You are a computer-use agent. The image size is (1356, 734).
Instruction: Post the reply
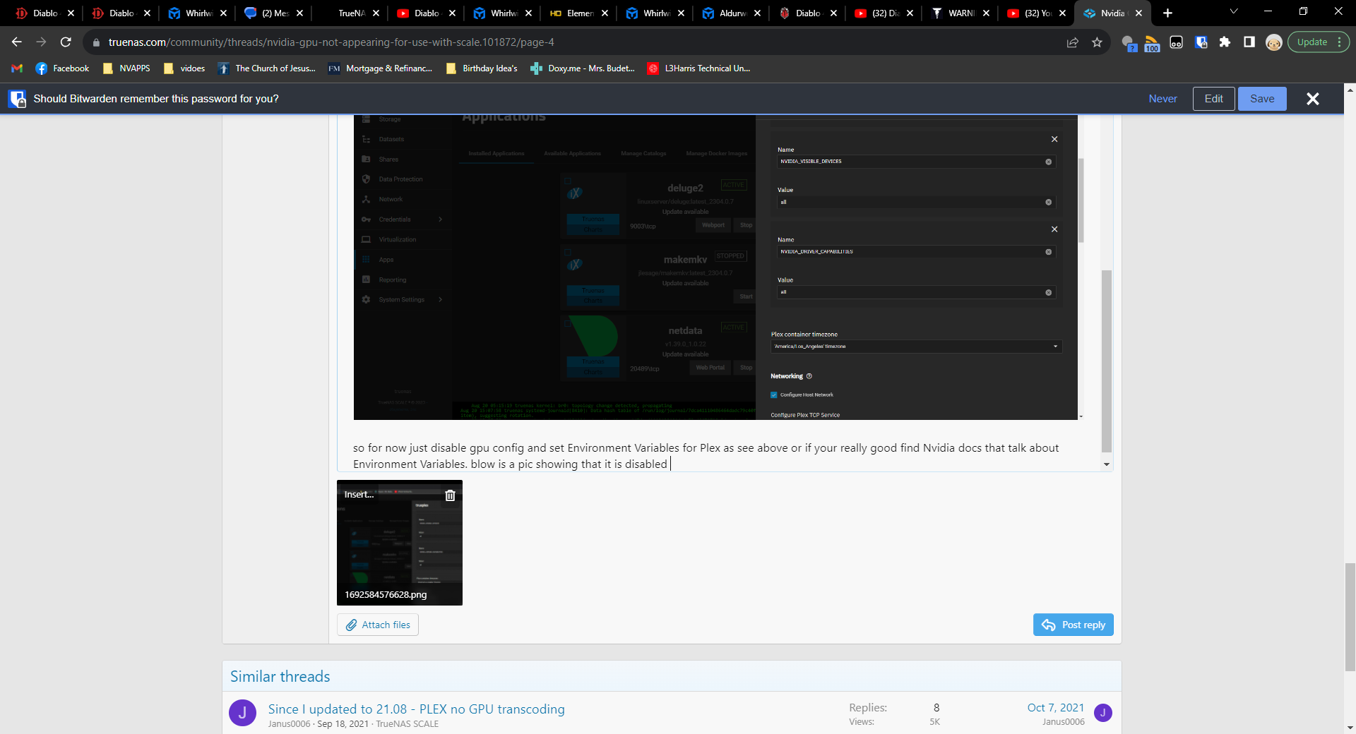[x=1073, y=625]
